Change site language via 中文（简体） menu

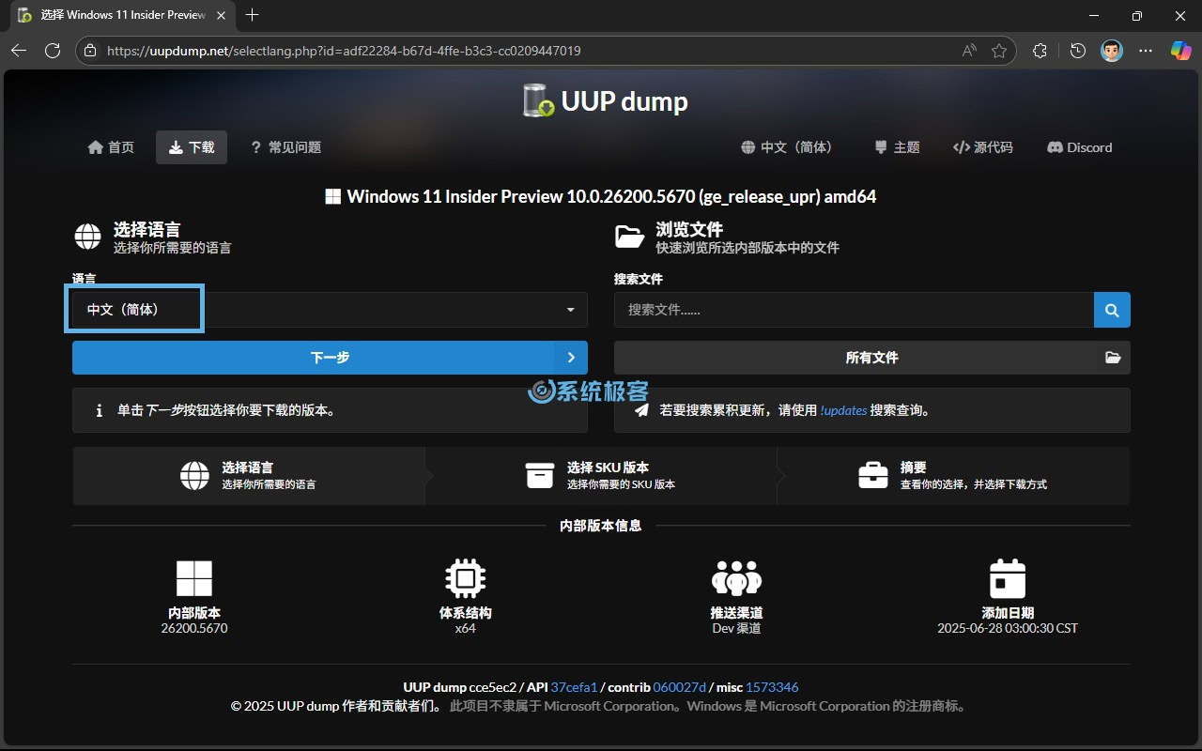(x=786, y=147)
